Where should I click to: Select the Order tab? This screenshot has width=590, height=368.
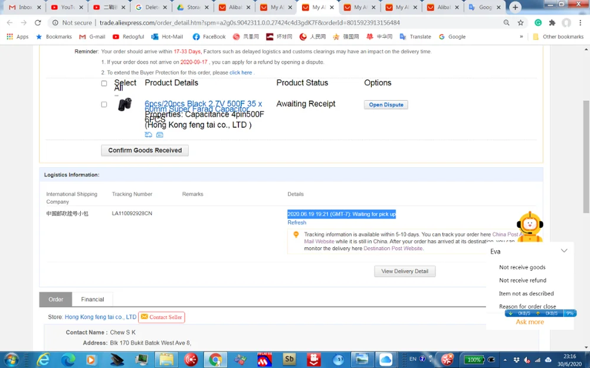[x=55, y=299]
